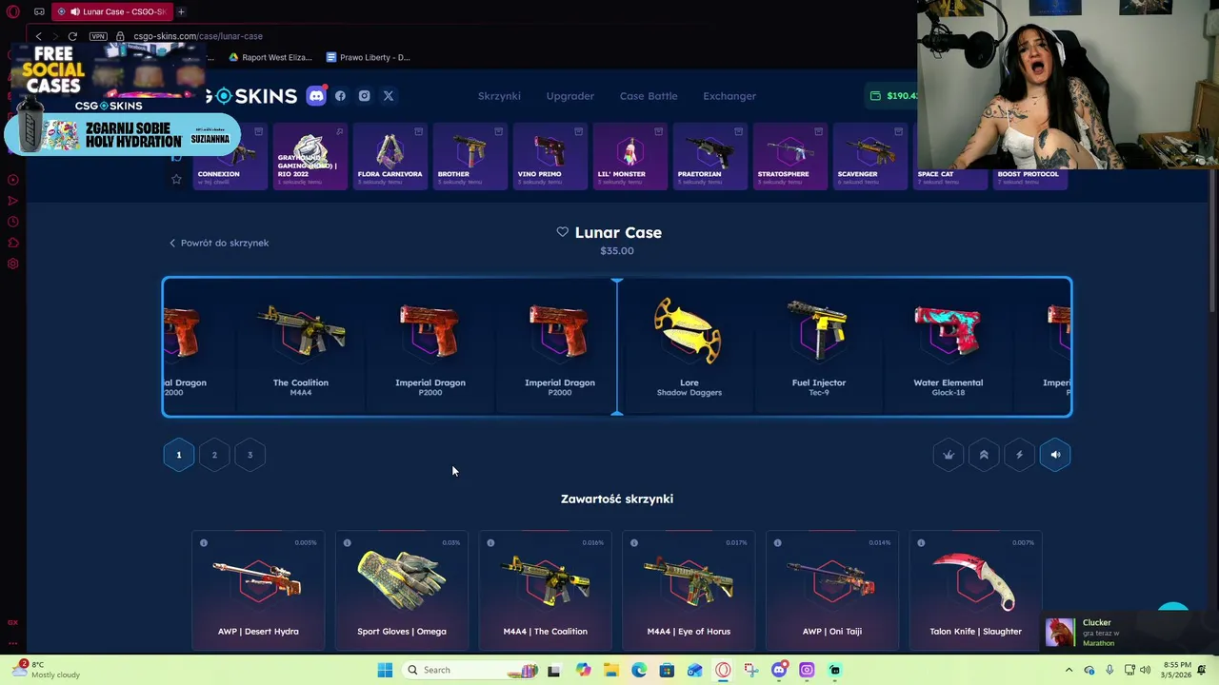Toggle the lightning fast-open button

[x=1019, y=455]
